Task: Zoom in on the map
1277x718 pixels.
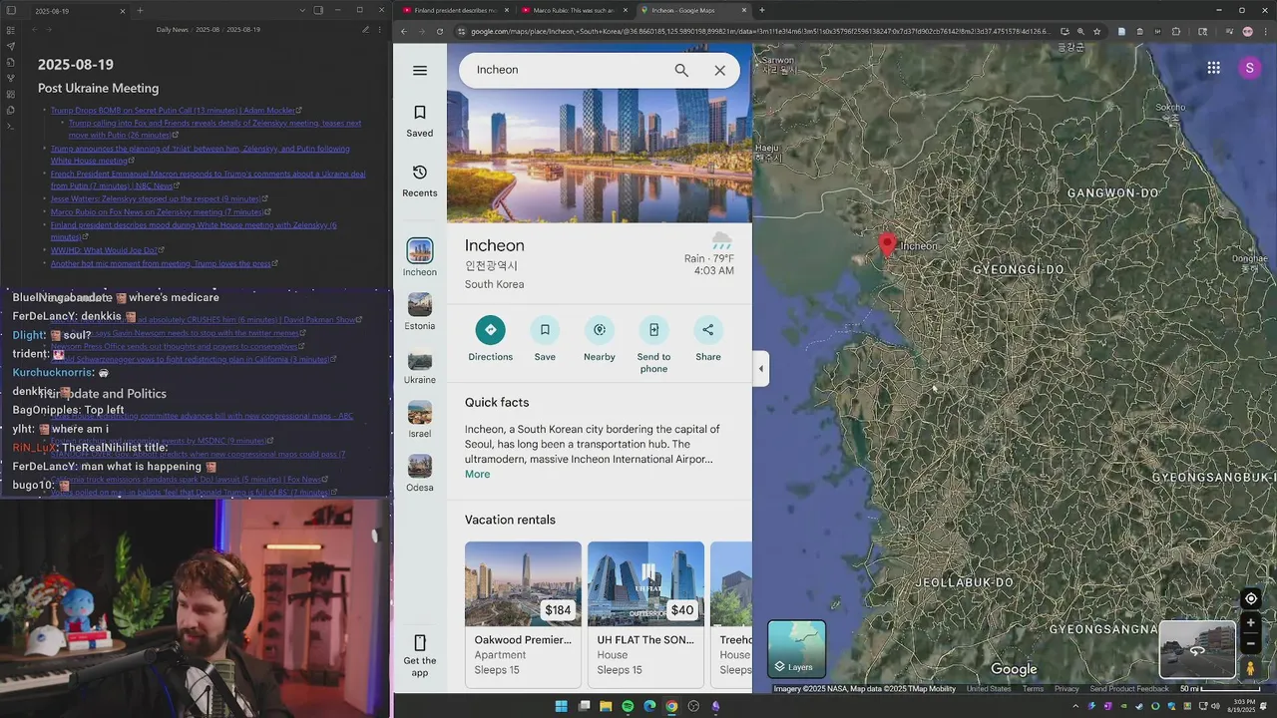Action: (x=1250, y=623)
